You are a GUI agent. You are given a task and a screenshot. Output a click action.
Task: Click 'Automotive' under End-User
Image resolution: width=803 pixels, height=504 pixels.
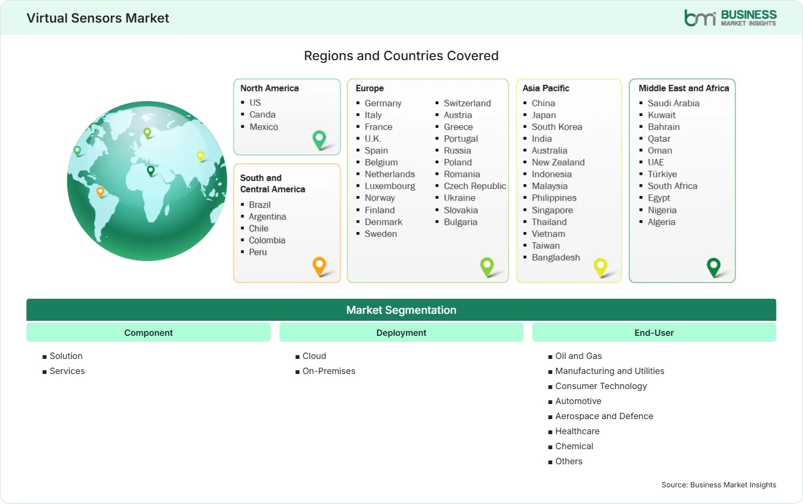578,401
